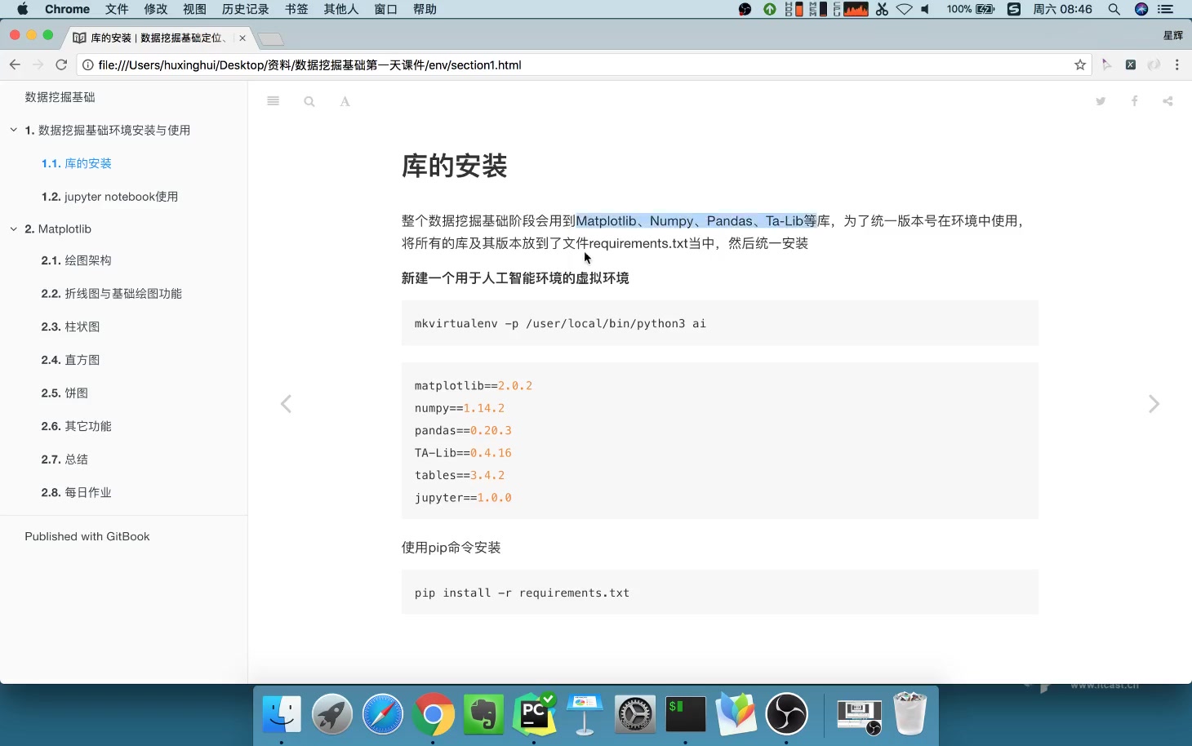This screenshot has width=1192, height=746.
Task: Go to previous page arrow
Action: coord(286,404)
